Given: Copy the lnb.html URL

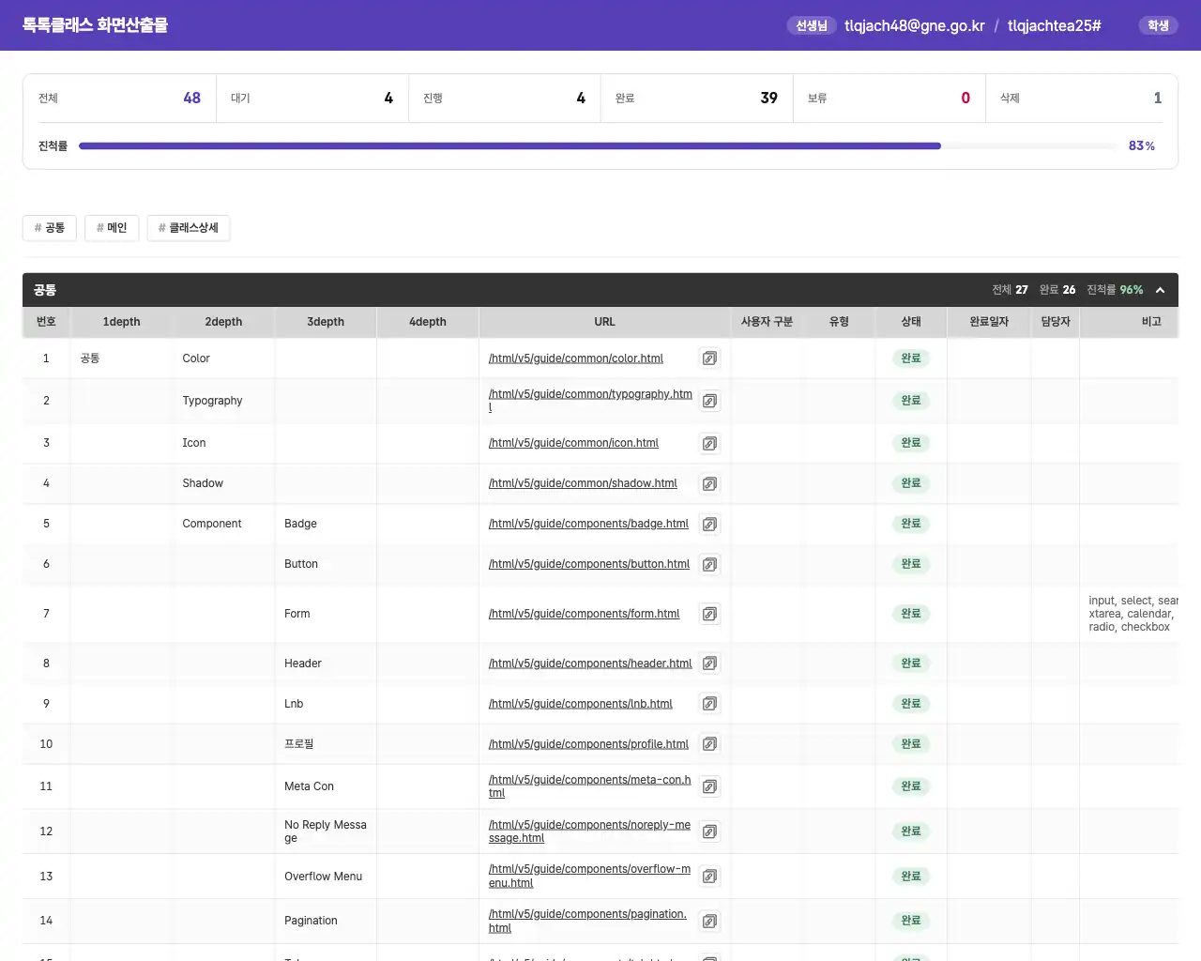Looking at the screenshot, I should [710, 704].
